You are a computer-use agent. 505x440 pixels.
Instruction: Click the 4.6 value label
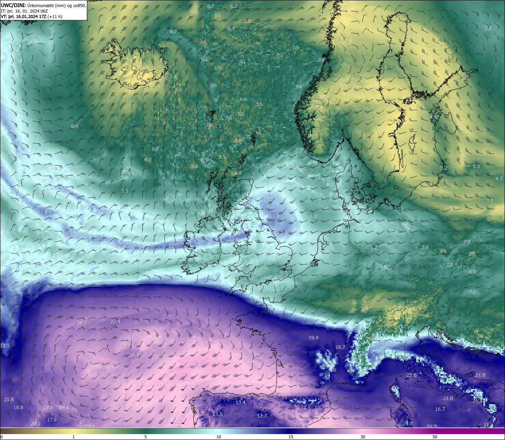click(x=433, y=116)
